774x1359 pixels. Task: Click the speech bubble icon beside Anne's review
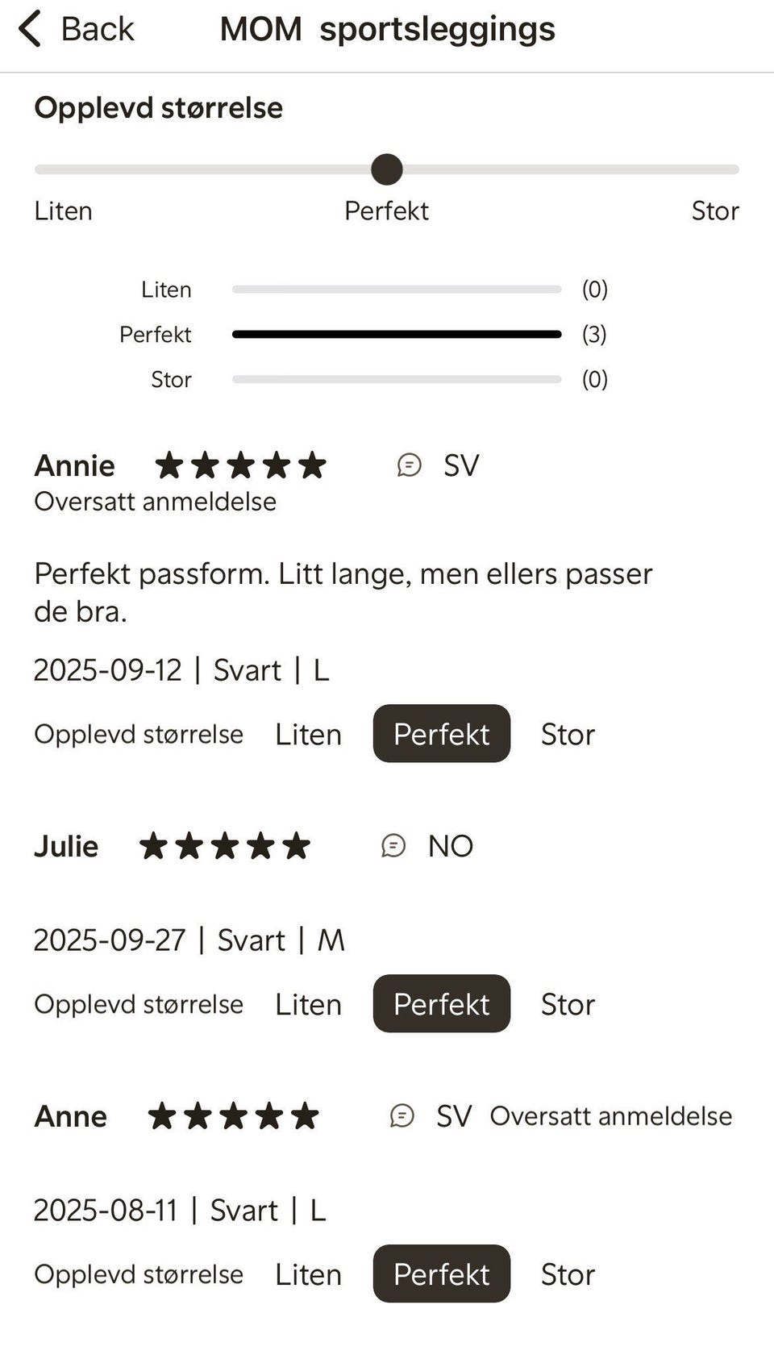click(x=402, y=1116)
